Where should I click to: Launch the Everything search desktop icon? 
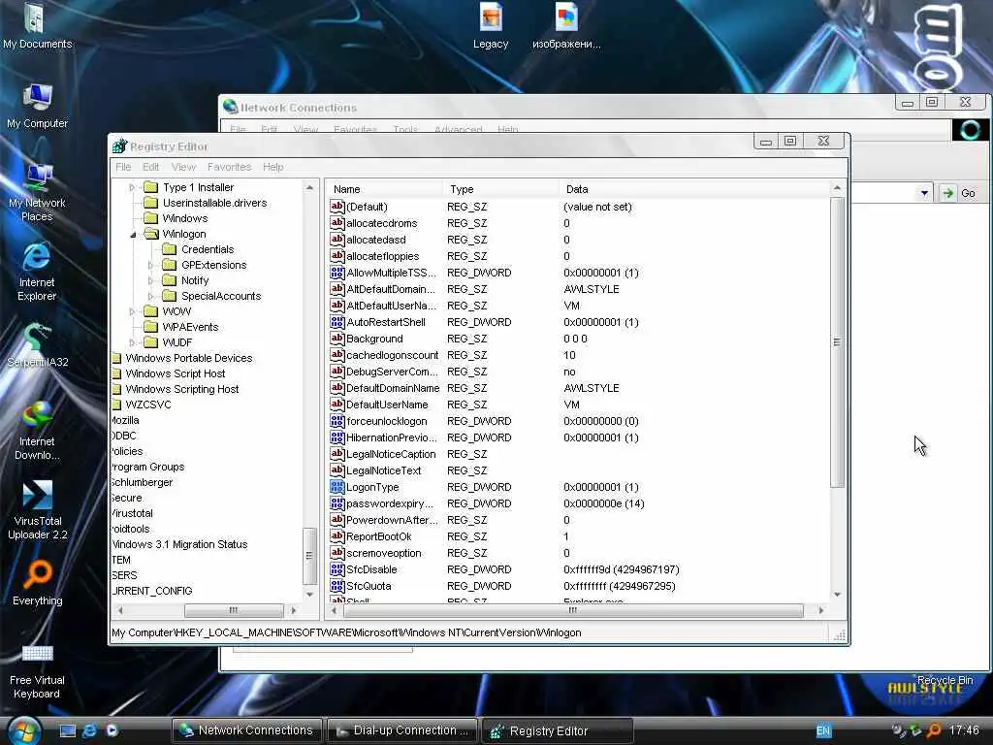[37, 583]
